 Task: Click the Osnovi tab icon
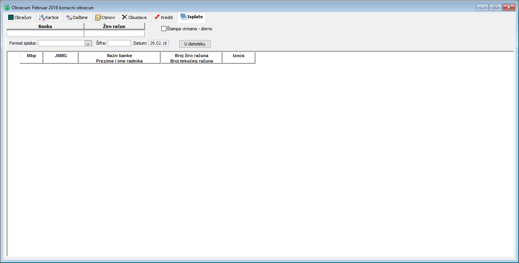(98, 17)
